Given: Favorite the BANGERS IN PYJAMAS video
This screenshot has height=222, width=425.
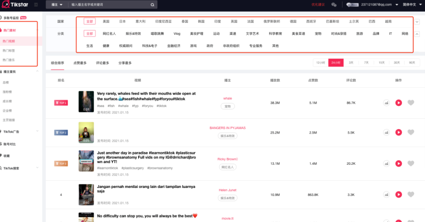Looking at the screenshot, I should click(411, 132).
